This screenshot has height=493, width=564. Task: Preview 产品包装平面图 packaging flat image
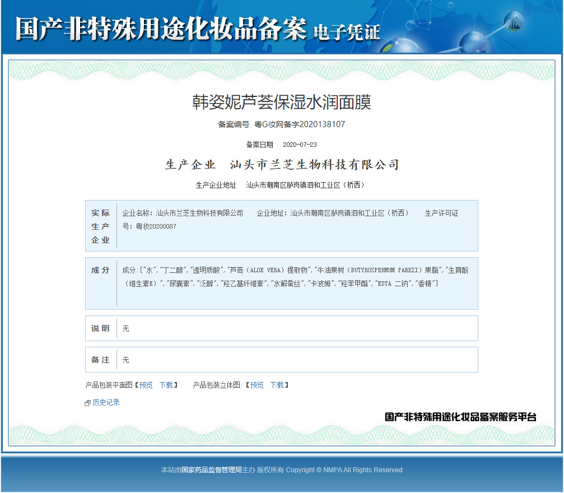point(146,385)
